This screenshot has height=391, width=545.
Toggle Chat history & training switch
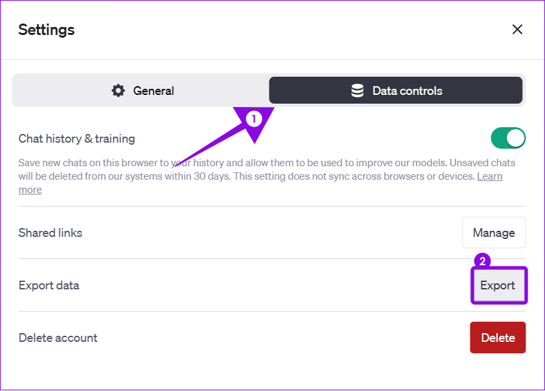508,138
